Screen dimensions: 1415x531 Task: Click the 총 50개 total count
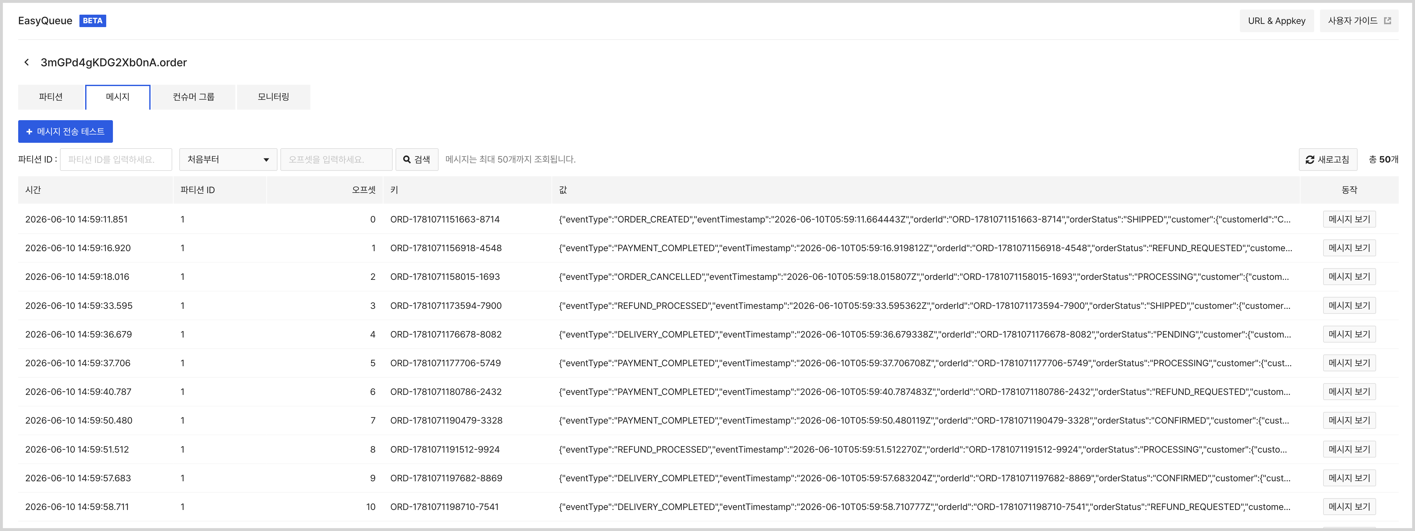coord(1383,160)
